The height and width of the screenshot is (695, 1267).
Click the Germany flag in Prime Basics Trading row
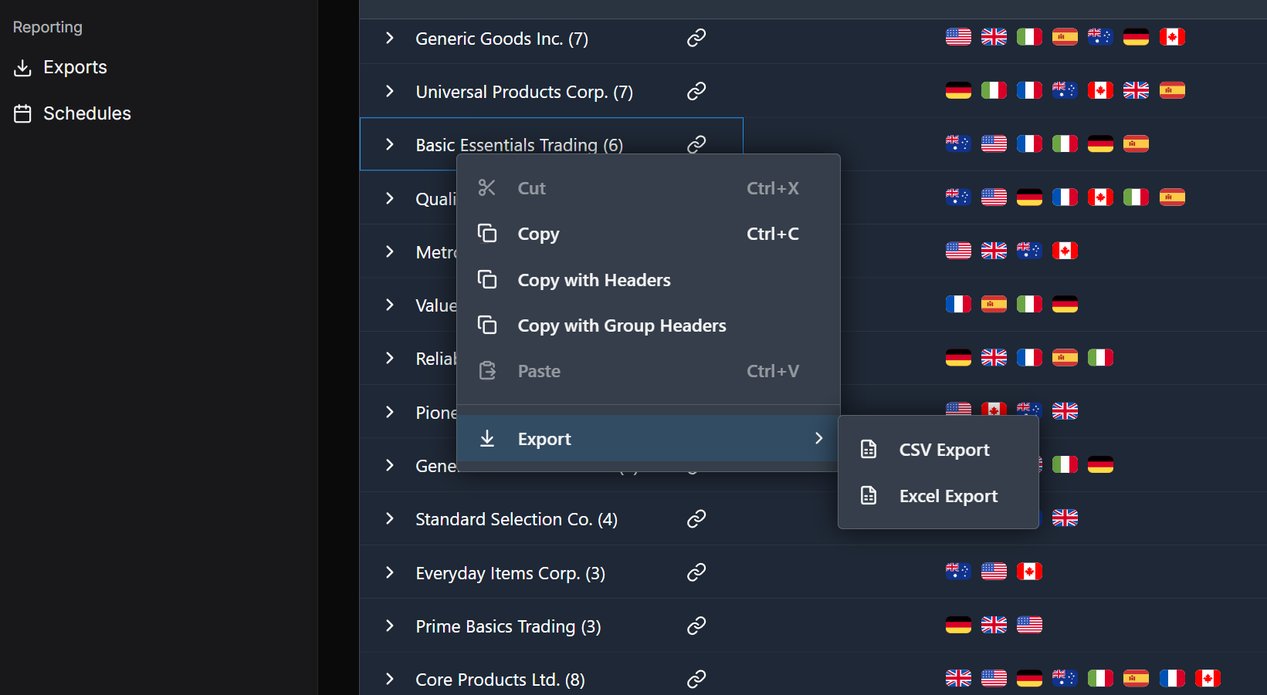click(958, 625)
